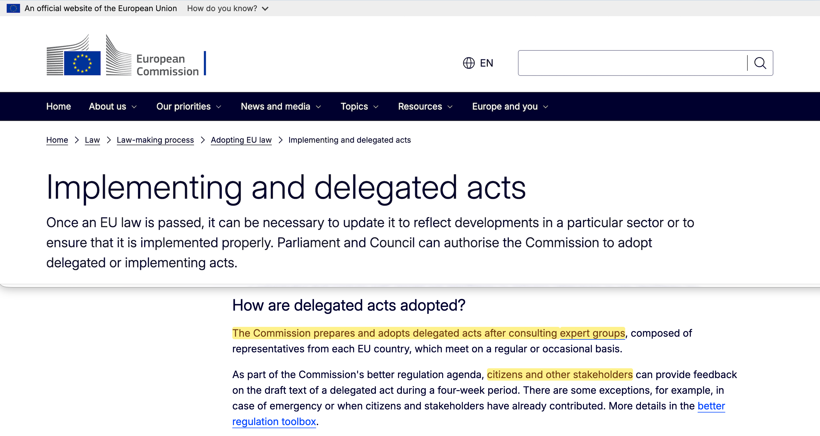Click the Adopting EU law breadcrumb
The width and height of the screenshot is (820, 436).
pyautogui.click(x=241, y=140)
